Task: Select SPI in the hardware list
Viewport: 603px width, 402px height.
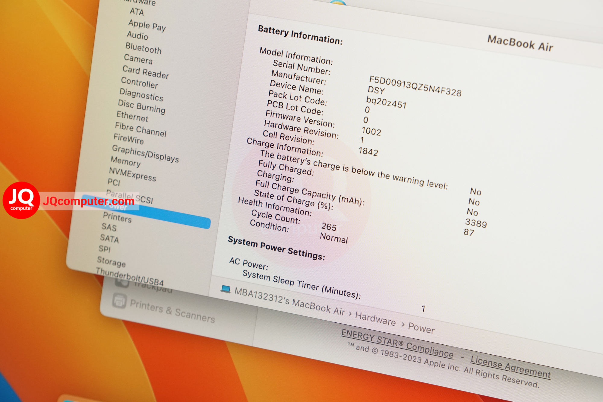Action: 105,249
